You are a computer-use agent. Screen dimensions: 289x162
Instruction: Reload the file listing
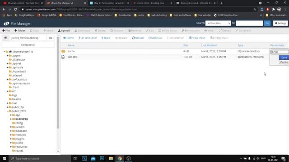click(138, 38)
